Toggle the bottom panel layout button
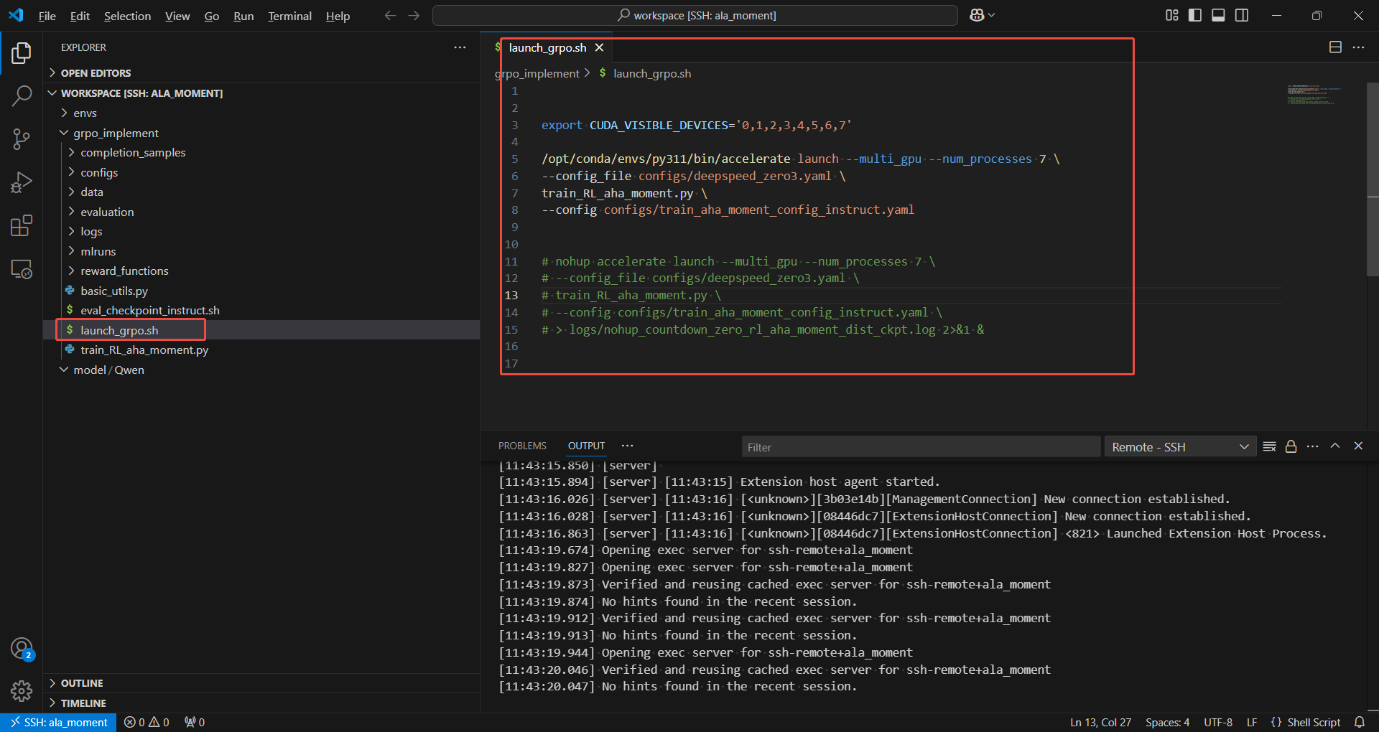Image resolution: width=1379 pixels, height=732 pixels. point(1218,15)
